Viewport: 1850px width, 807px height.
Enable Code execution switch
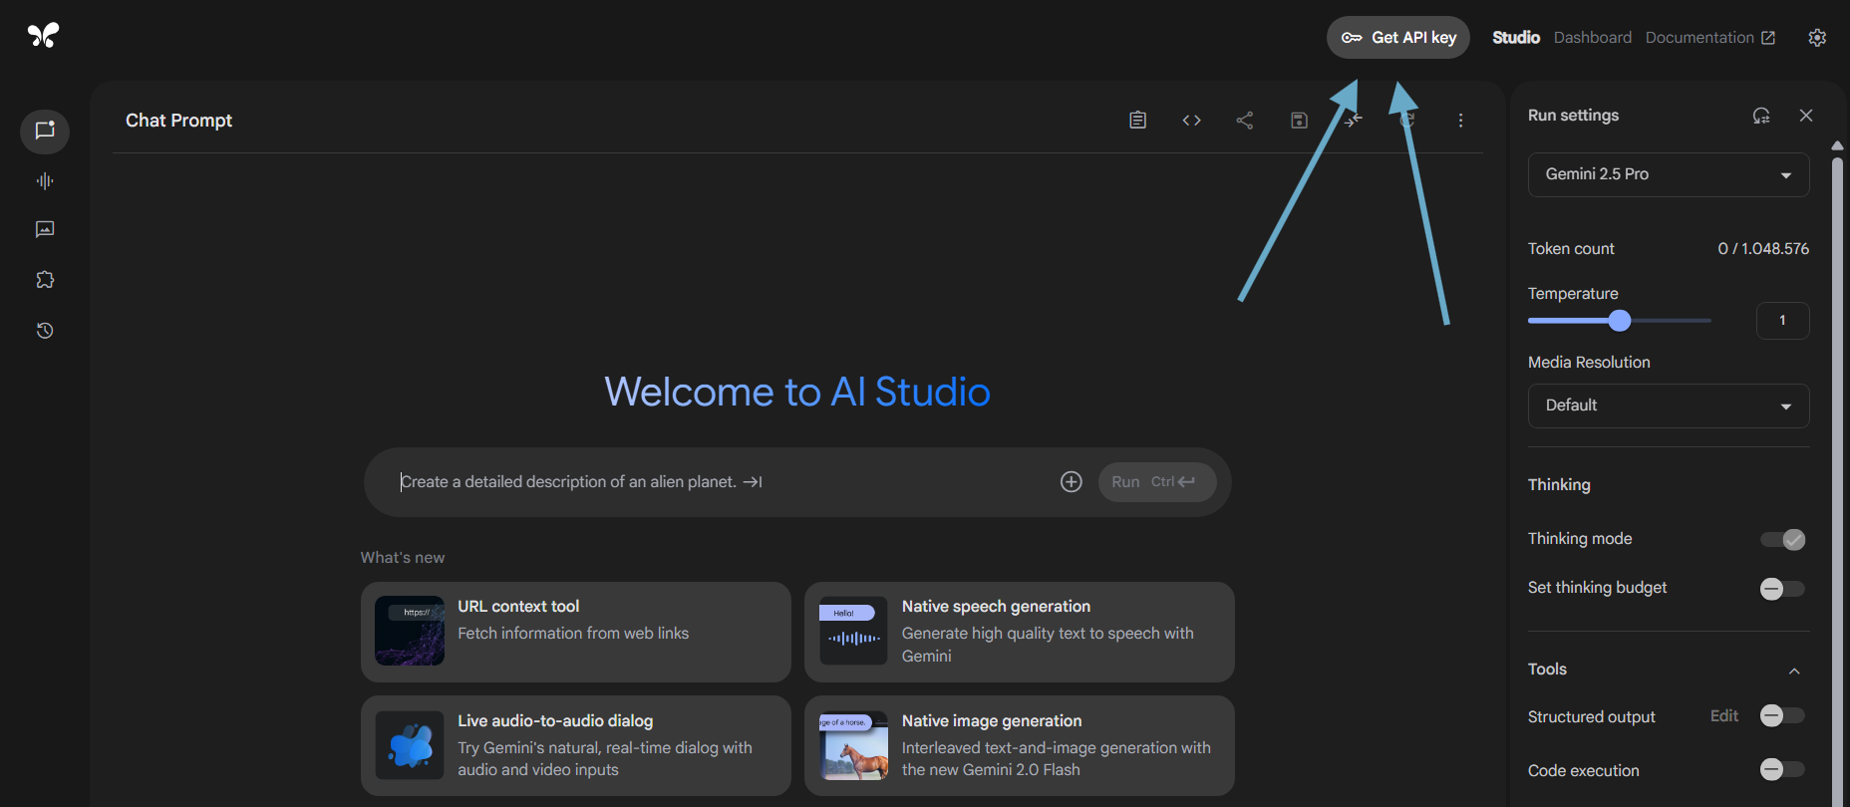1782,769
